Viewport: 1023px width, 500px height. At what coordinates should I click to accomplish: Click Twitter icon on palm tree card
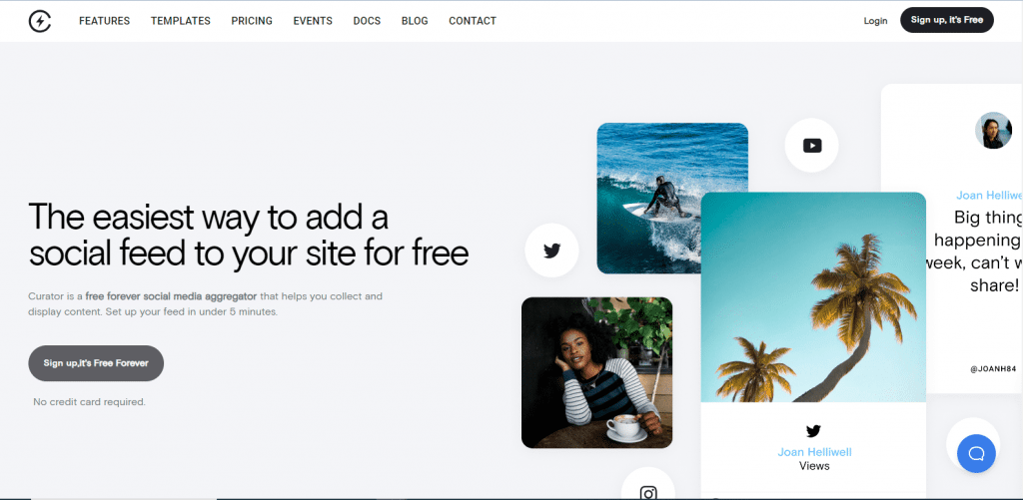tap(813, 431)
